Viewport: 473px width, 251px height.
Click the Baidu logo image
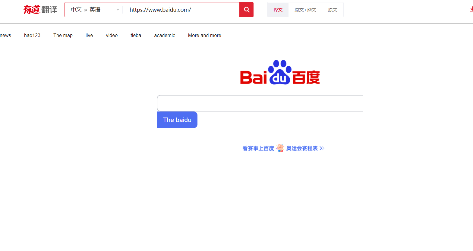(x=280, y=72)
